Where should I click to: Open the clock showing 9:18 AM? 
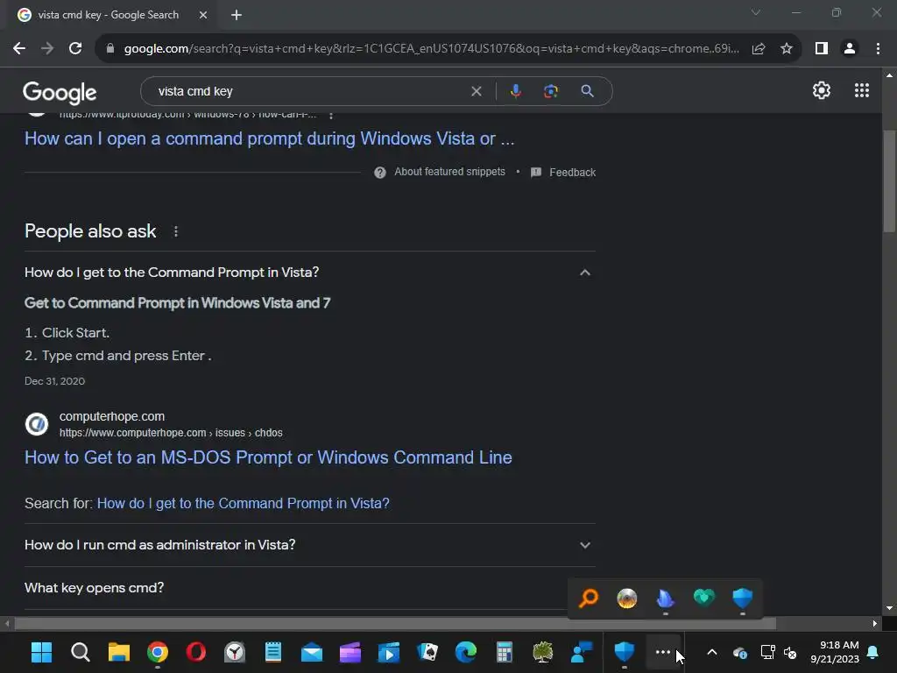835,652
